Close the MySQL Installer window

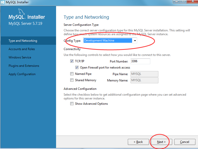(x=192, y=2)
